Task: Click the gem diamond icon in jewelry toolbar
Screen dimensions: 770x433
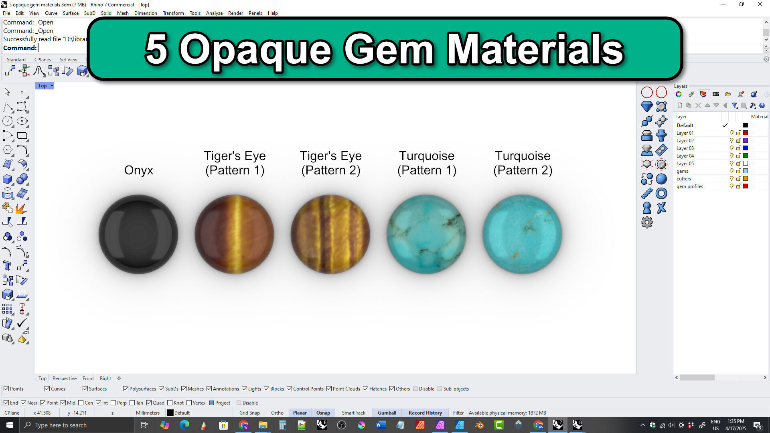Action: tap(646, 107)
